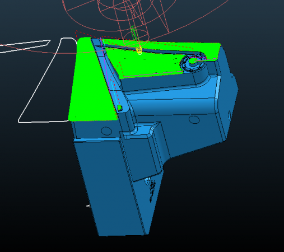Pick the large white trapezoid outline
The height and width of the screenshot is (252, 284).
point(46,80)
